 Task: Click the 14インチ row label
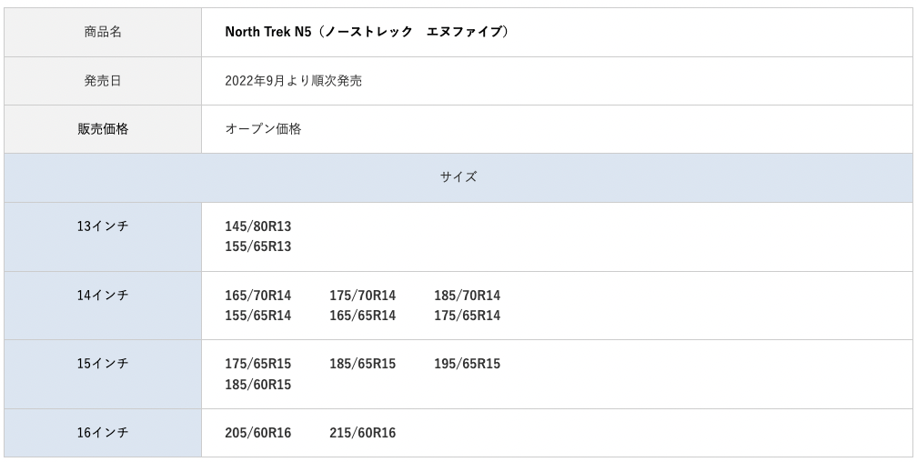pos(103,296)
